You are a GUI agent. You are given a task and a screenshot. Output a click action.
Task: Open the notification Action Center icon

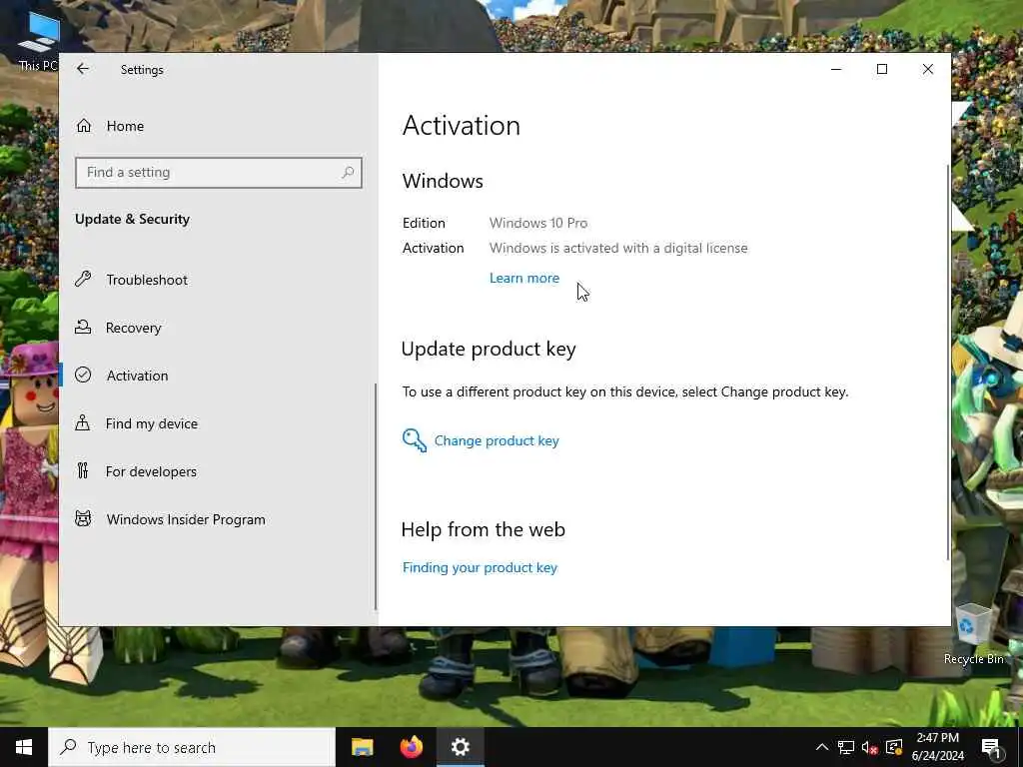[991, 747]
